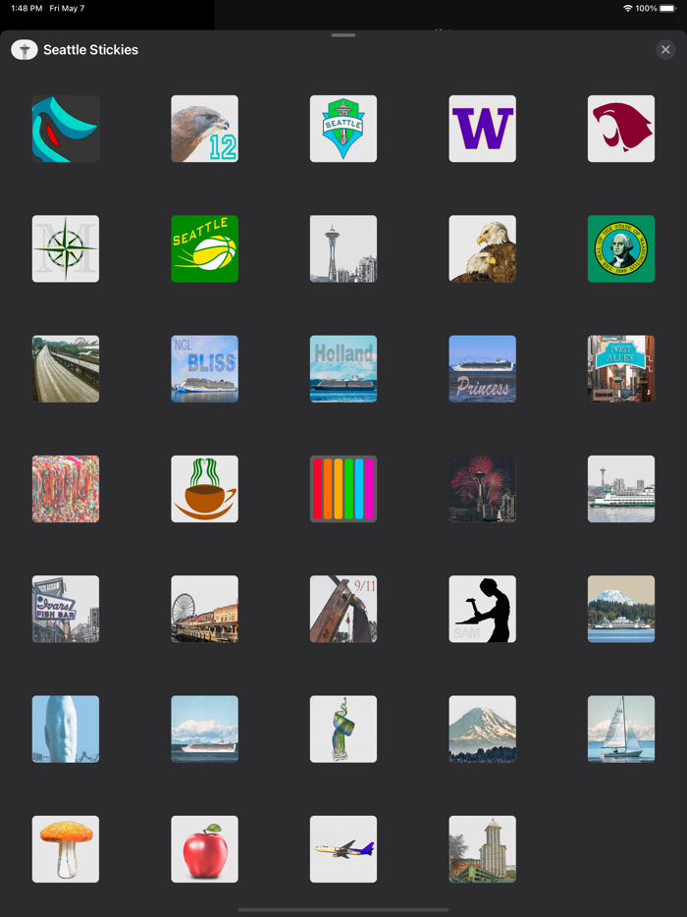Tap the Seattle Stickies title text

(90, 50)
